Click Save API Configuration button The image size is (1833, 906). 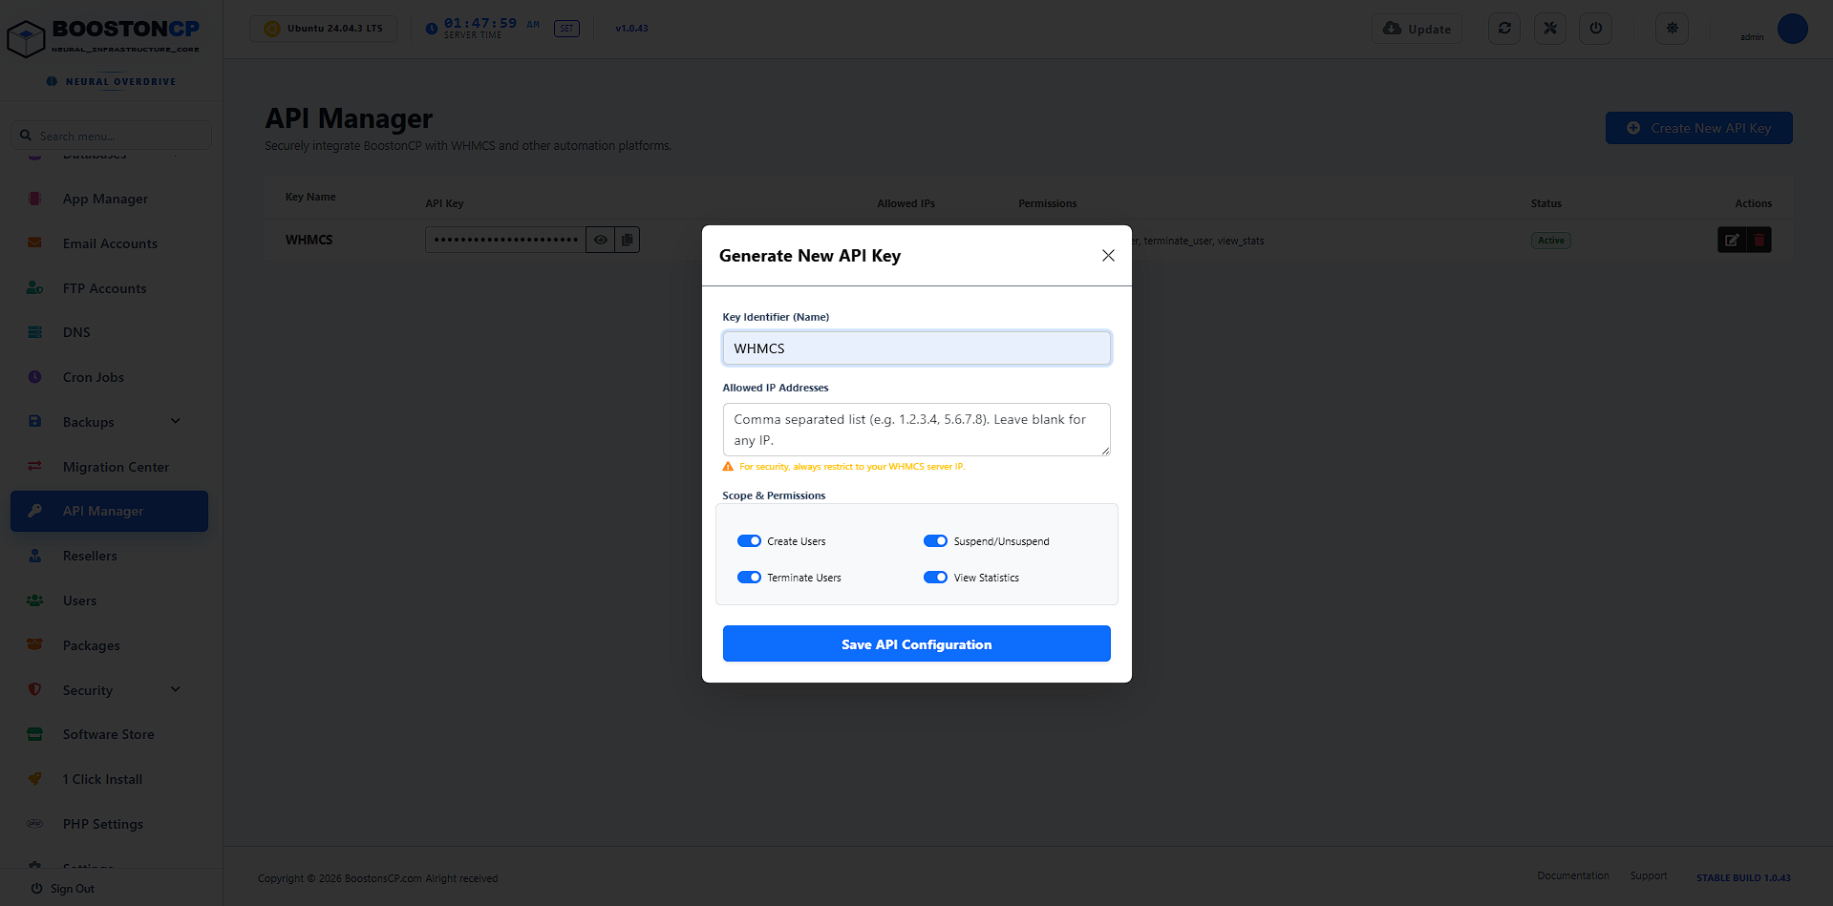(x=916, y=643)
